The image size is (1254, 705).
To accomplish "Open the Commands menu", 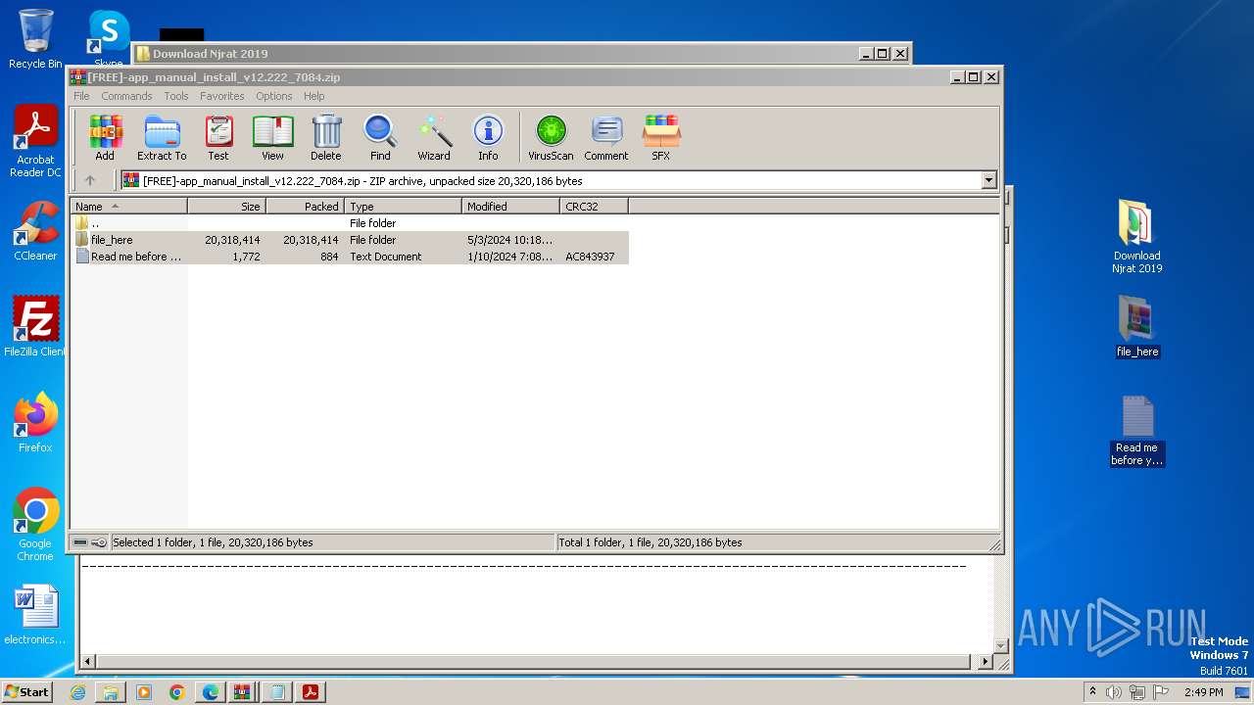I will coord(126,96).
